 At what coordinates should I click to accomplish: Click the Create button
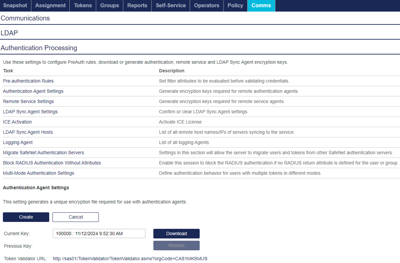pyautogui.click(x=26, y=217)
